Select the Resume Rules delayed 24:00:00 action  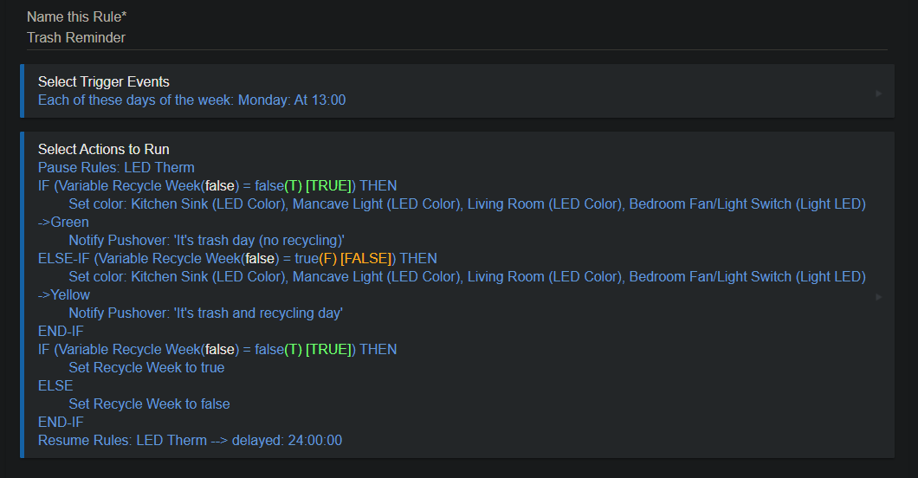coord(191,440)
